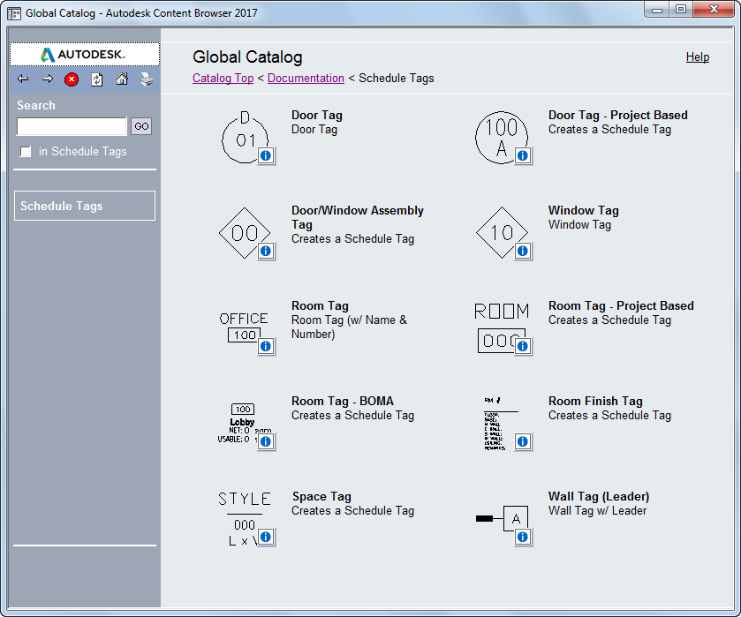The image size is (741, 617).
Task: Refresh the catalog page
Action: click(x=97, y=79)
